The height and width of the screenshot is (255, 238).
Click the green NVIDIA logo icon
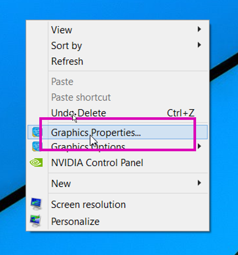(36, 163)
